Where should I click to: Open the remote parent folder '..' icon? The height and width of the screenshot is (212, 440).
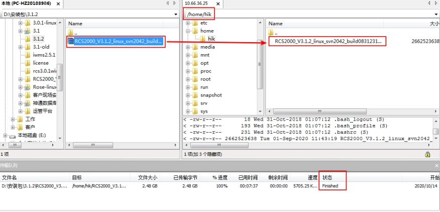272,33
